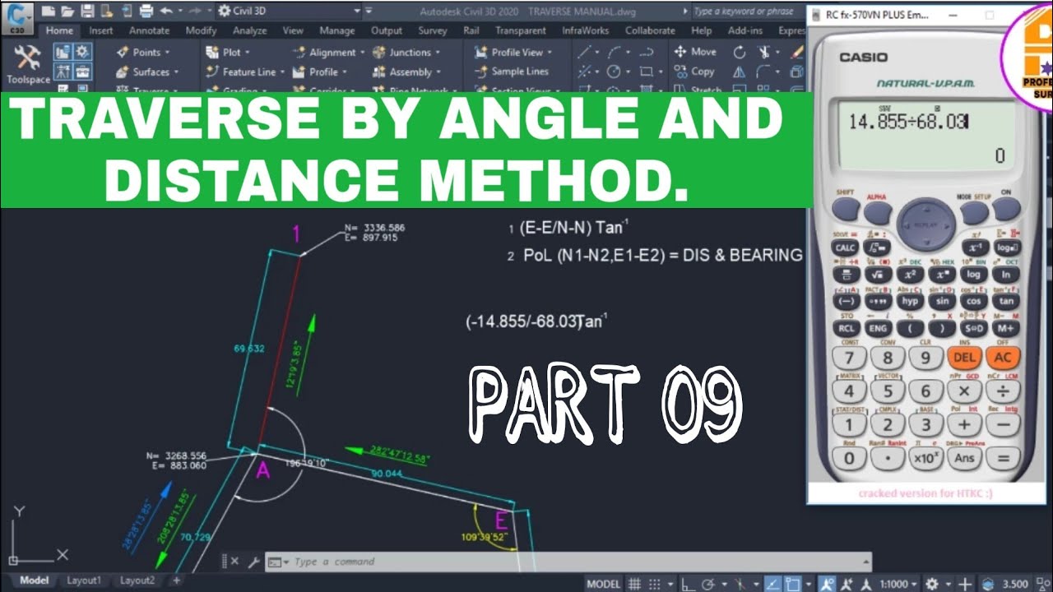
Task: Click the Rectangle draw tool icon
Action: (645, 72)
